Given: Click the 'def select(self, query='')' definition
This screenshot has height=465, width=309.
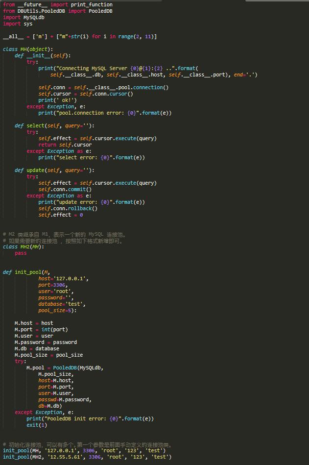Looking at the screenshot, I should 54,126.
